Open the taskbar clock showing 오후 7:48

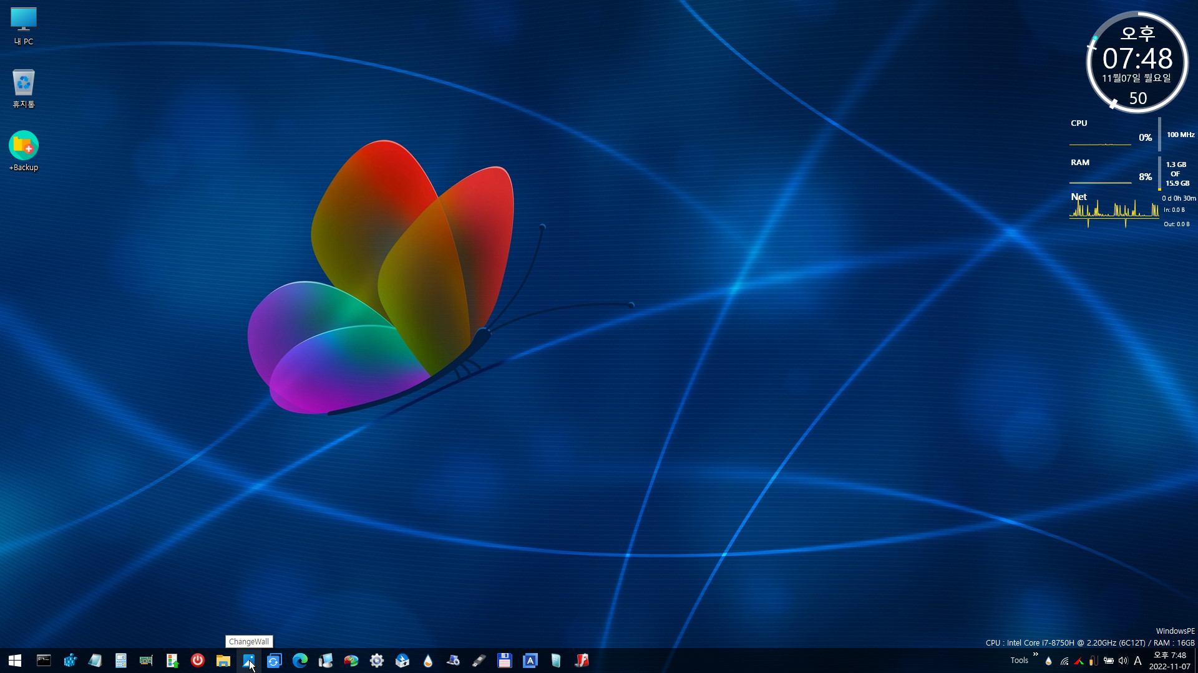pyautogui.click(x=1170, y=661)
